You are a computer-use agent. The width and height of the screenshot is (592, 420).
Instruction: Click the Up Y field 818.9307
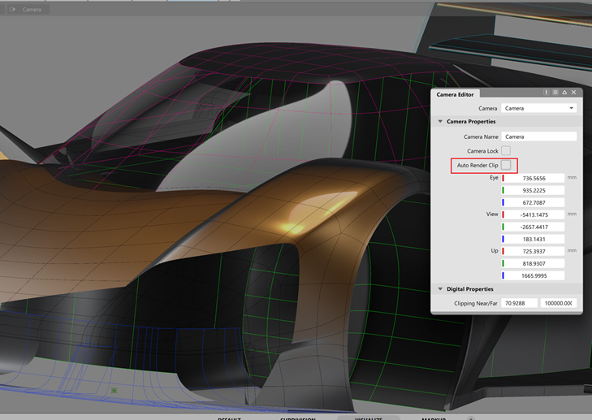[533, 264]
